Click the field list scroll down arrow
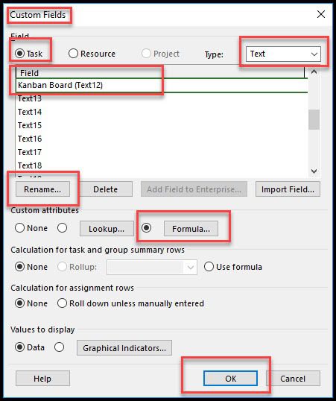Viewport: 336px width, 401px height. coord(314,171)
